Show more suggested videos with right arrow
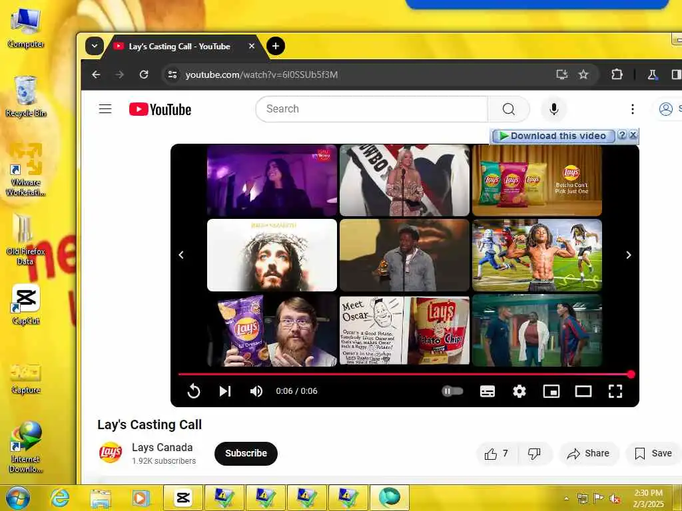The width and height of the screenshot is (682, 511). pyautogui.click(x=629, y=255)
